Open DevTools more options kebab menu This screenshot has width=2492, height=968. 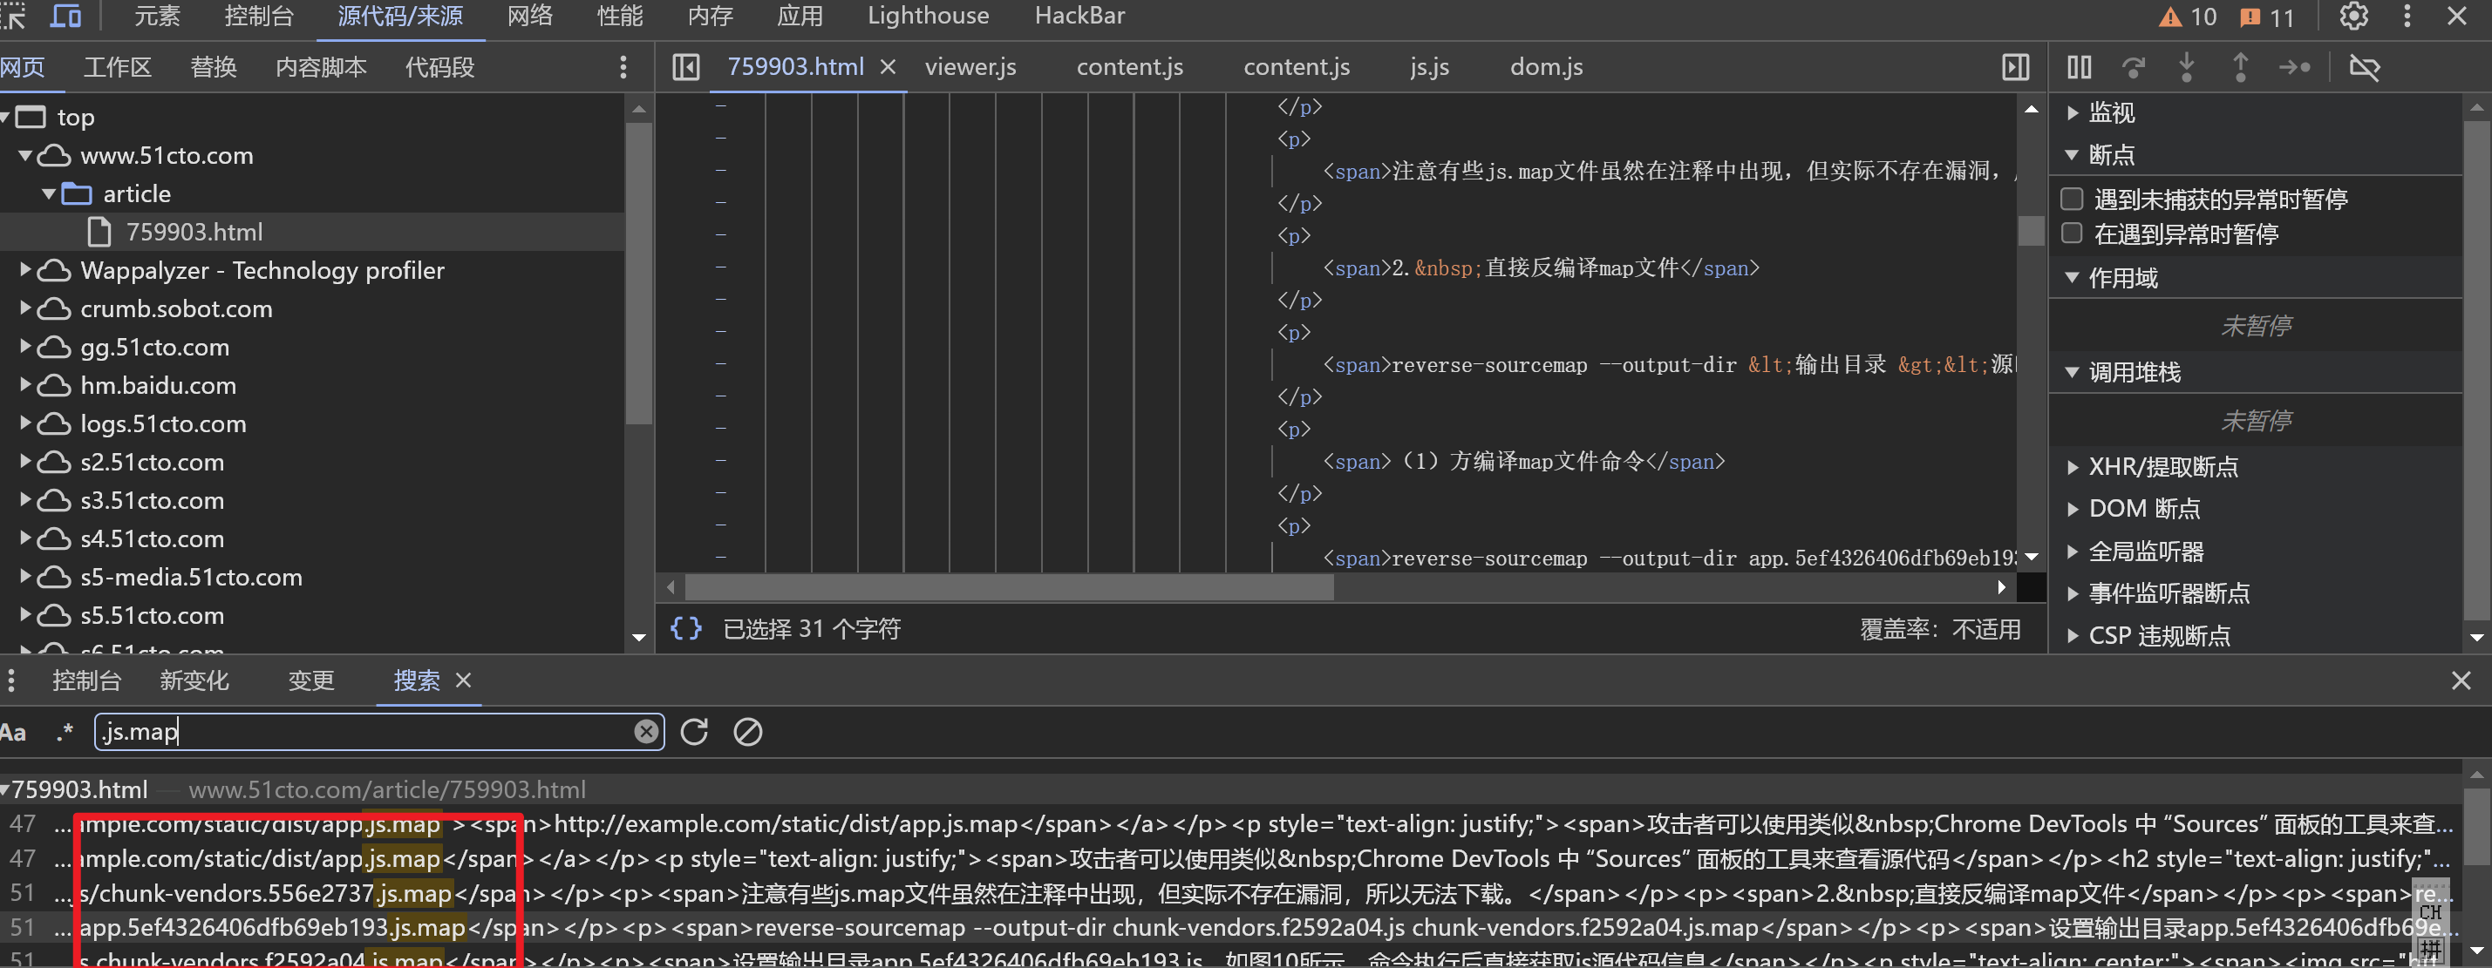(x=2407, y=17)
